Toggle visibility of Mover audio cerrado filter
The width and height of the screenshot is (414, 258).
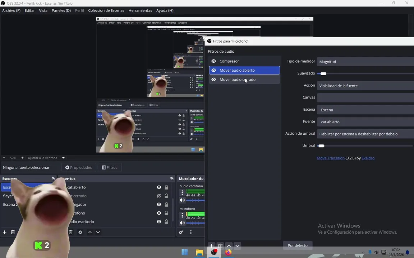pos(213,80)
